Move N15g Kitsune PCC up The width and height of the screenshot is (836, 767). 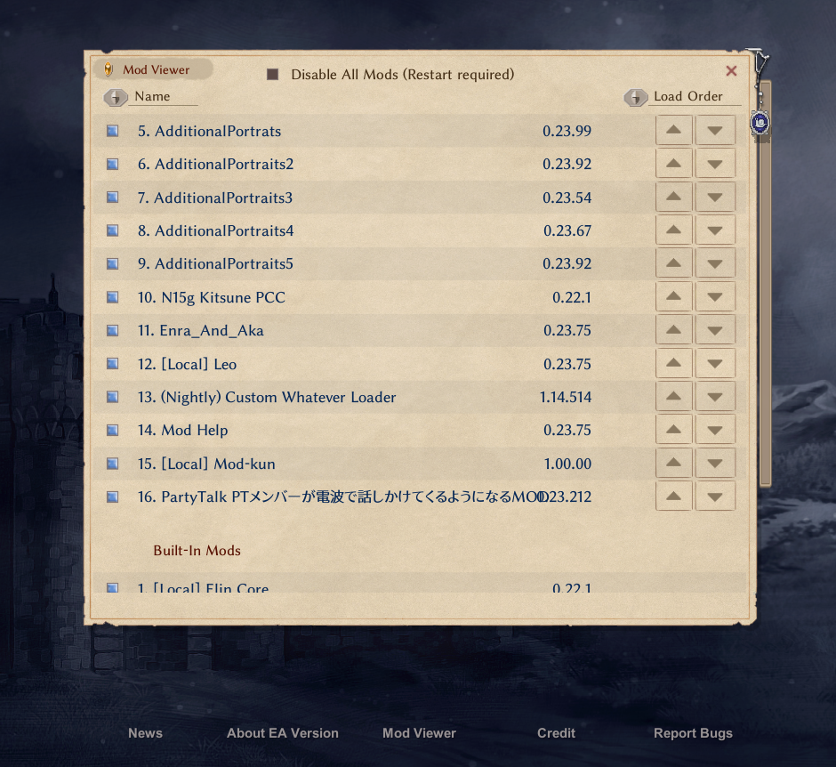674,297
